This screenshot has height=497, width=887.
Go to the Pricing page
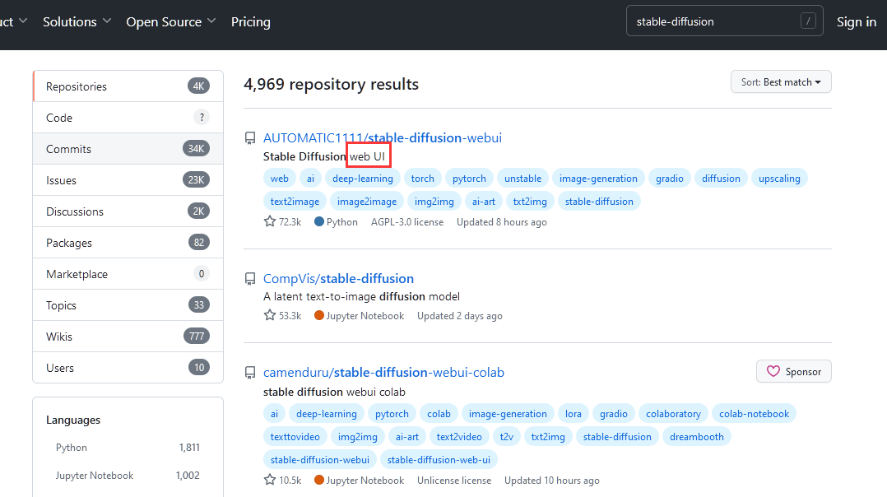coord(251,21)
